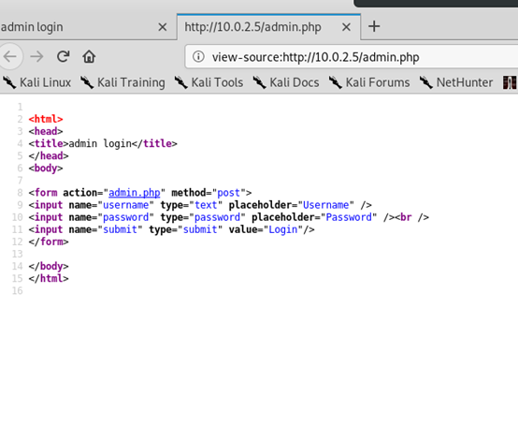Click the closing </form> tag

(x=49, y=242)
